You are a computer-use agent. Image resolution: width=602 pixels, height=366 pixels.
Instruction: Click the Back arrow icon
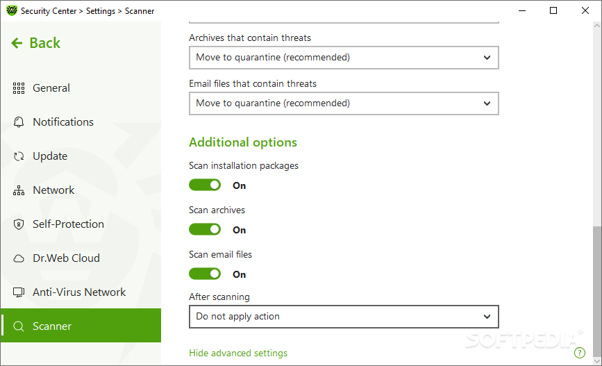(17, 43)
